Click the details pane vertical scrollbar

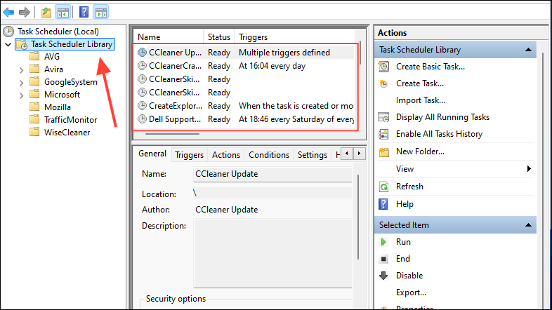point(358,217)
